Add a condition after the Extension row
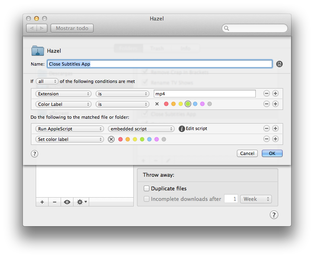 (275, 93)
